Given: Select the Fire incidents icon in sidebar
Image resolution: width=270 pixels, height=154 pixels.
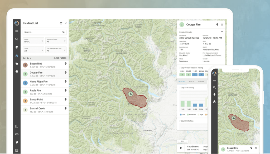Looking at the screenshot, I should pos(17,55).
